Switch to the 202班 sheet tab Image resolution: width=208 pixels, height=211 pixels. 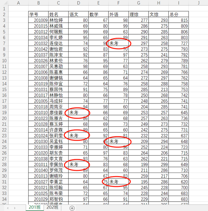pyautogui.click(x=53, y=207)
